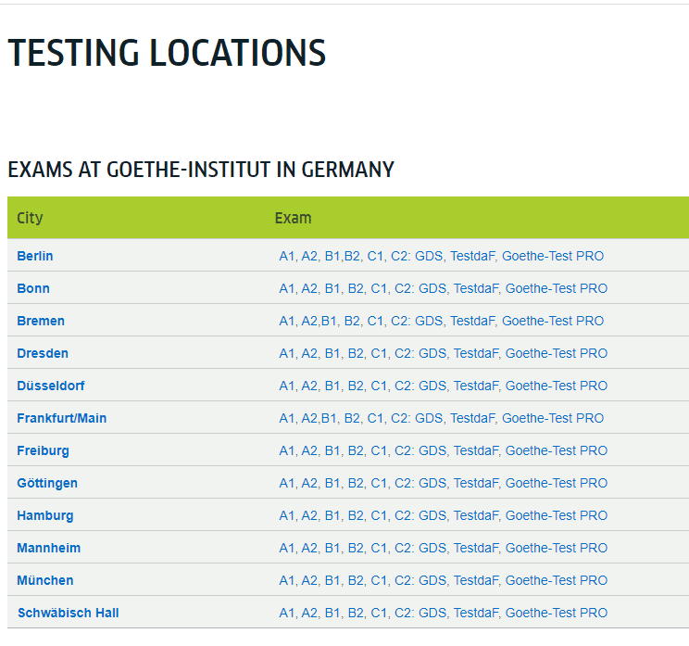Select the Schwäbisch Hall city link

[69, 613]
